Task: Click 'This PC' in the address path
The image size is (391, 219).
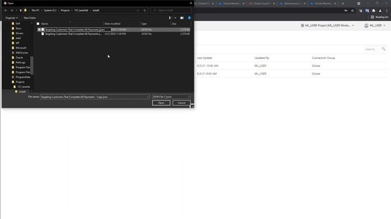Action: click(x=35, y=10)
